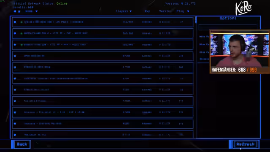Go back with the Back button
This screenshot has height=152, width=270.
tap(22, 144)
